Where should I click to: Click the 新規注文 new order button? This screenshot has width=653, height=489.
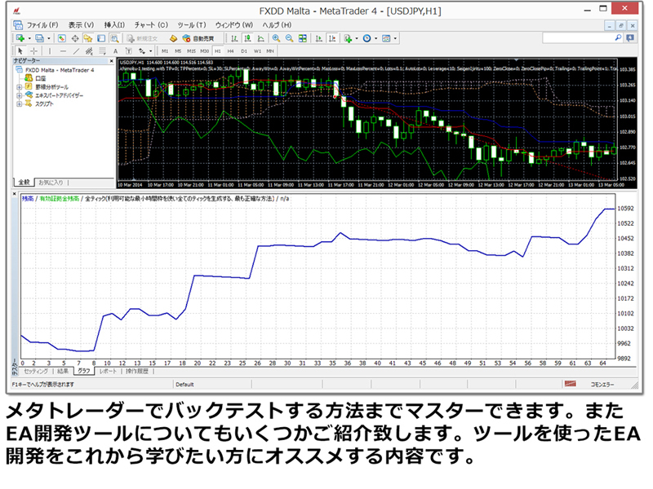coord(142,38)
